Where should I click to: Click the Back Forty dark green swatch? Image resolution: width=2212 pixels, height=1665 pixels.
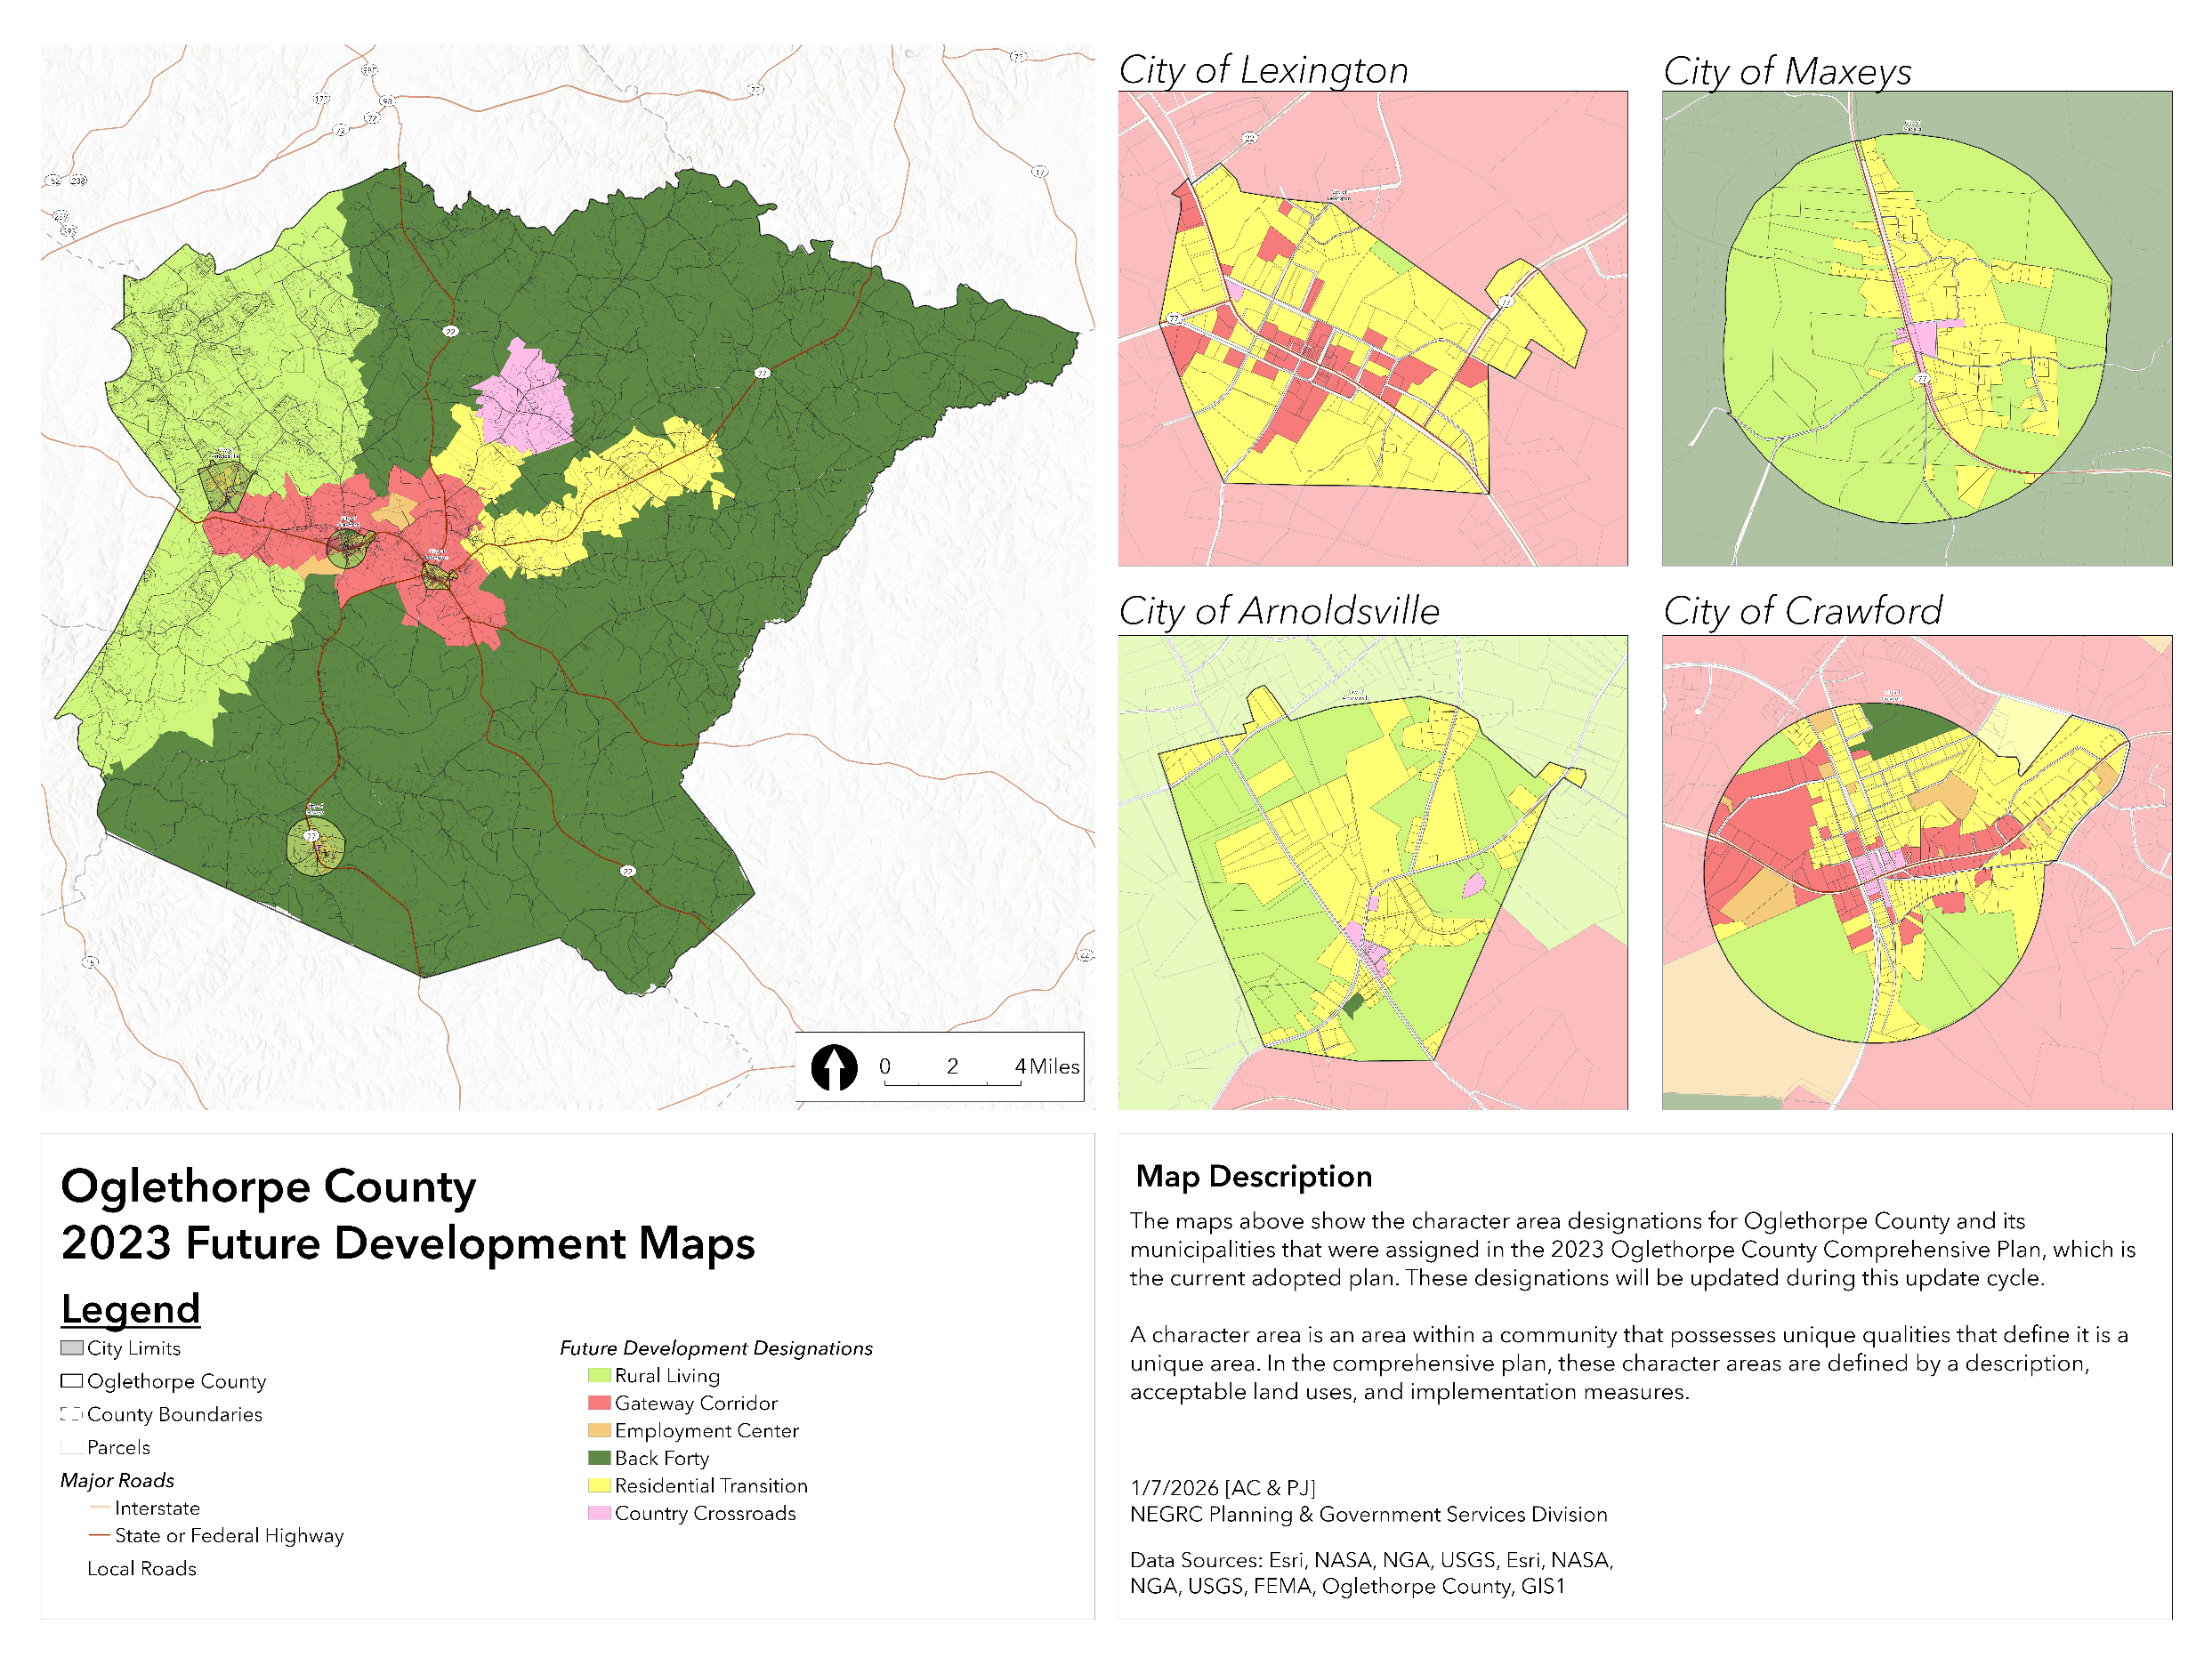point(599,1457)
